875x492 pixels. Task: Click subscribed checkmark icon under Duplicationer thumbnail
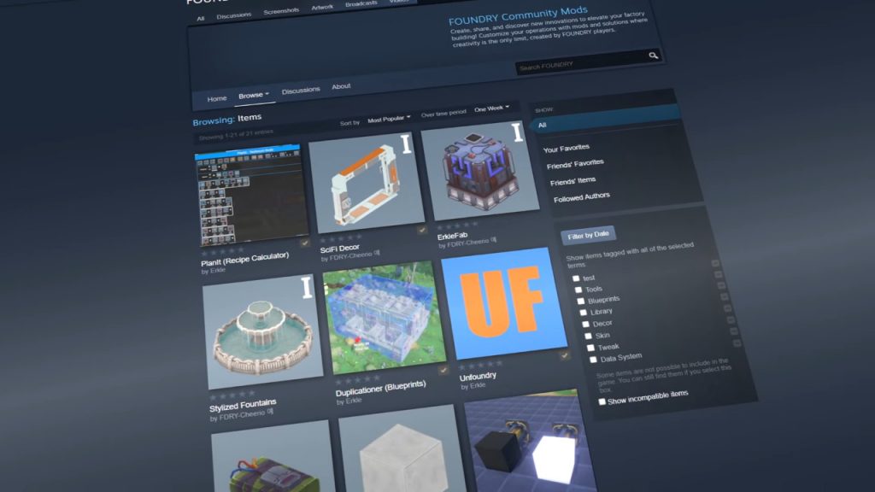point(443,370)
